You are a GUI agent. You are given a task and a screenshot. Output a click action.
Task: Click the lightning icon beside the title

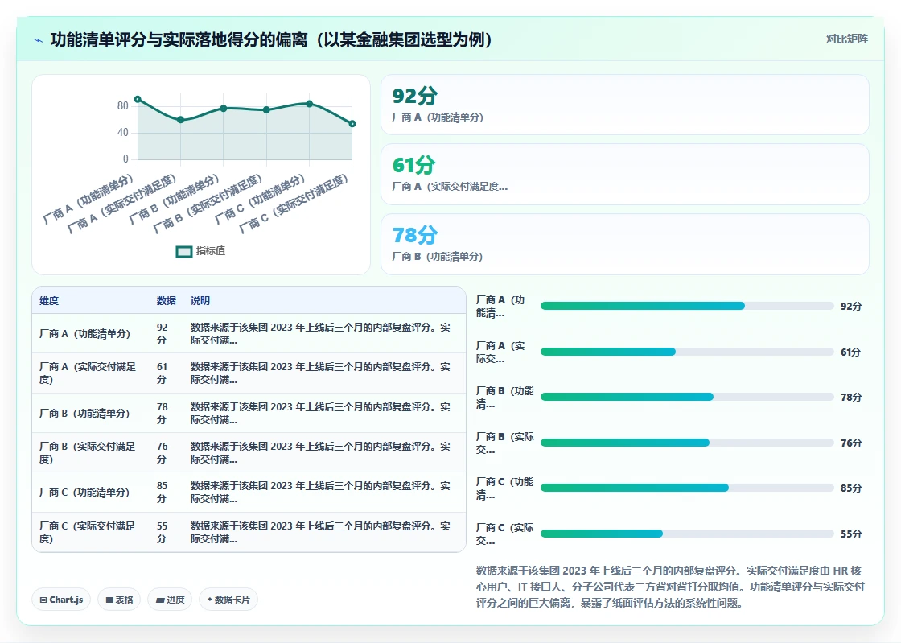pyautogui.click(x=39, y=40)
